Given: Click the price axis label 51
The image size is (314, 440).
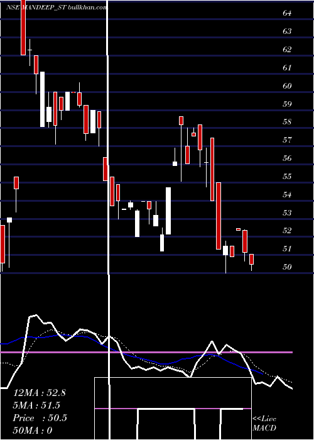Looking at the screenshot, I should 287,249.
